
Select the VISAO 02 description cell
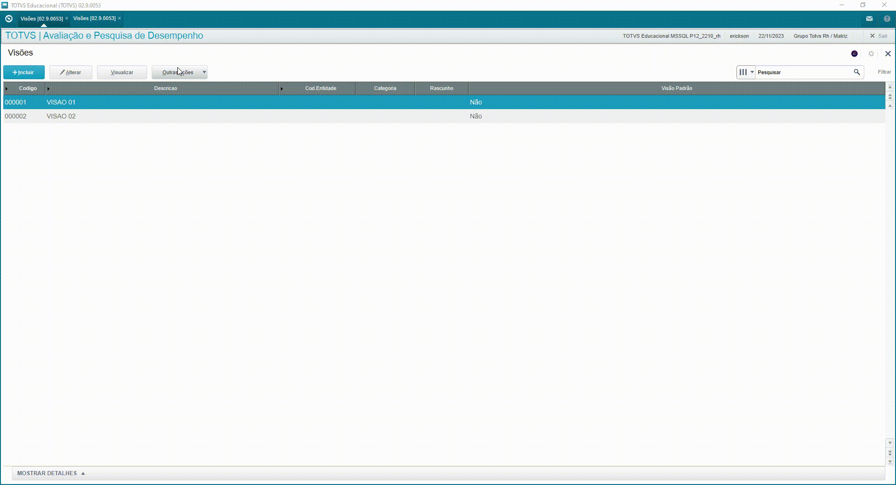pos(61,116)
